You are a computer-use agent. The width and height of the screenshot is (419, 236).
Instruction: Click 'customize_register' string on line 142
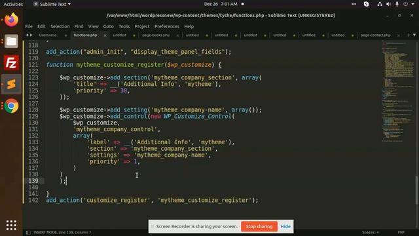117,200
